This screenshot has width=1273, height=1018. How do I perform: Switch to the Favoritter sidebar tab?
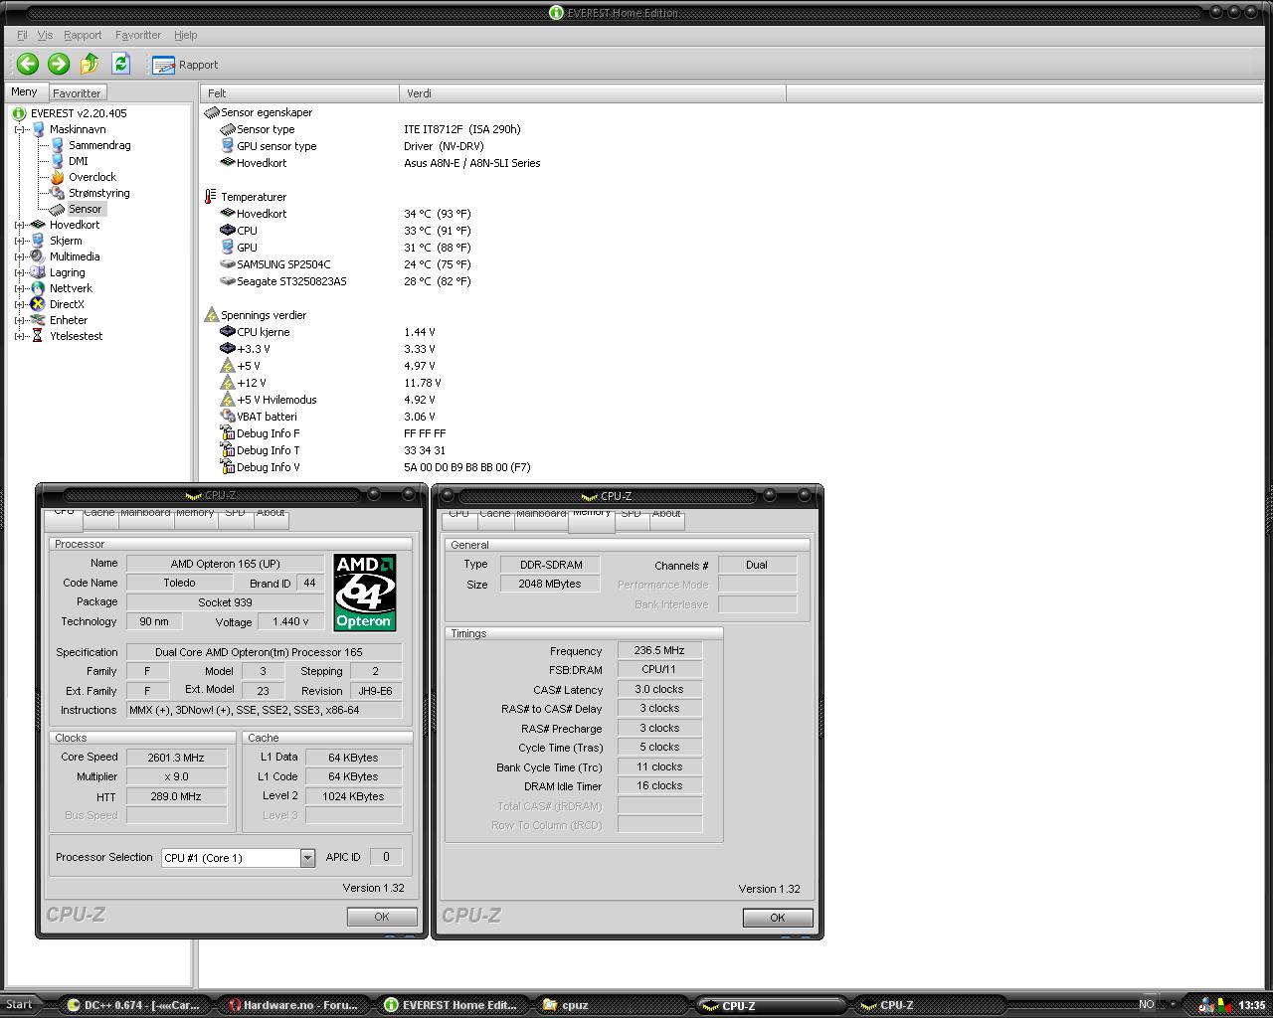[77, 92]
